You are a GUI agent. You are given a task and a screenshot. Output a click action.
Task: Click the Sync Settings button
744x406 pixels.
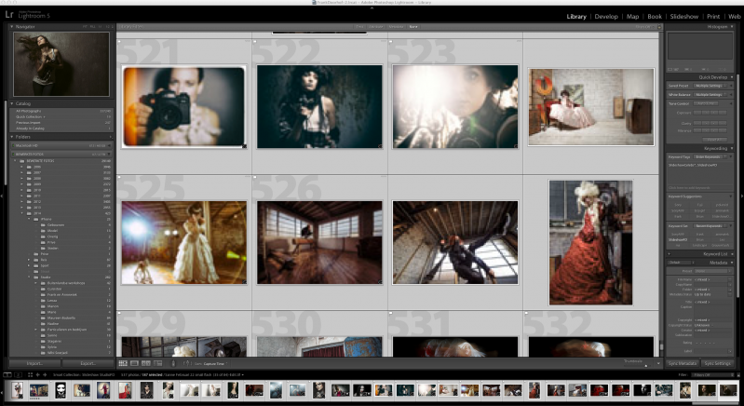click(x=717, y=363)
